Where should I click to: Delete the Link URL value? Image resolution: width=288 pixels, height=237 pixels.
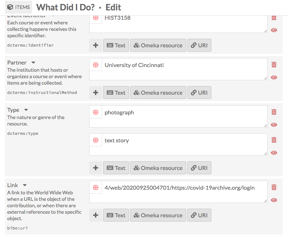[x=274, y=187]
